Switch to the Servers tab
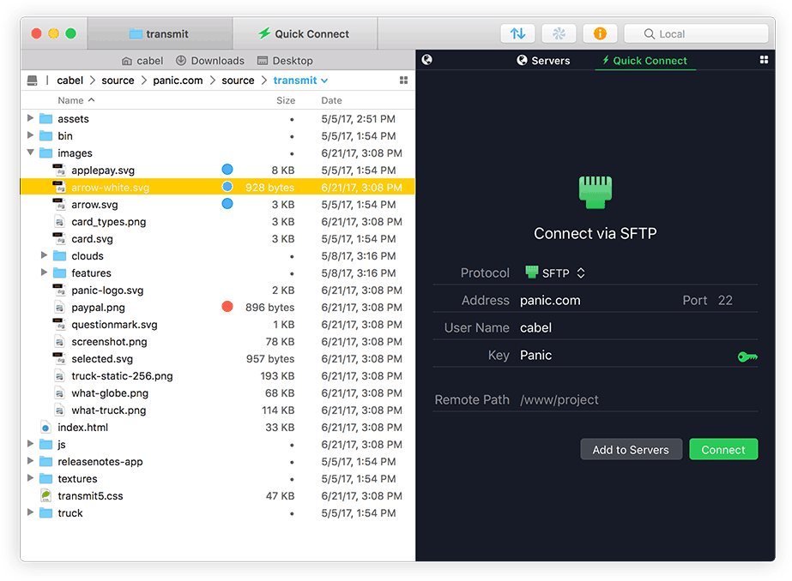 pyautogui.click(x=543, y=61)
